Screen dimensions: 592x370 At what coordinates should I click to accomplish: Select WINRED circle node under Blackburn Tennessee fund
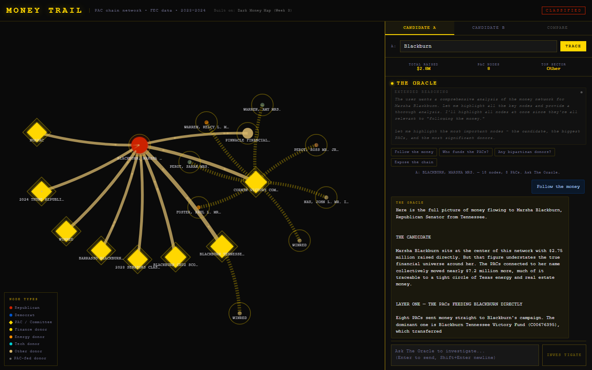pos(240,313)
